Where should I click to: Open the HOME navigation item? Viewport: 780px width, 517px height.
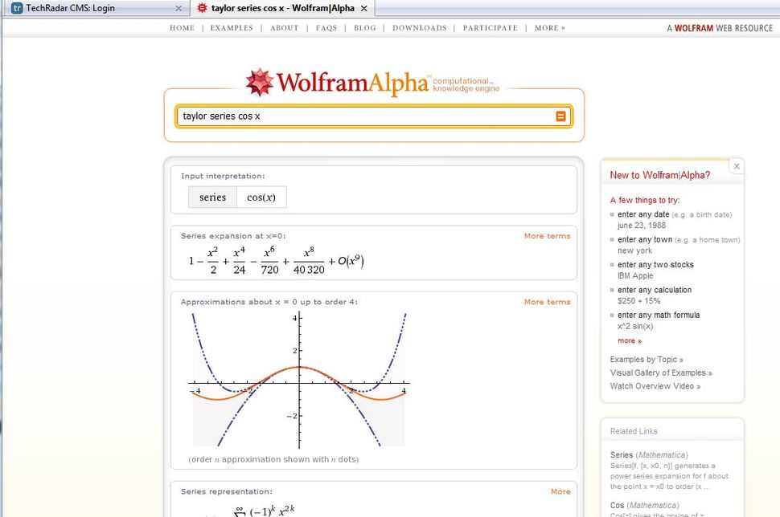tap(182, 27)
